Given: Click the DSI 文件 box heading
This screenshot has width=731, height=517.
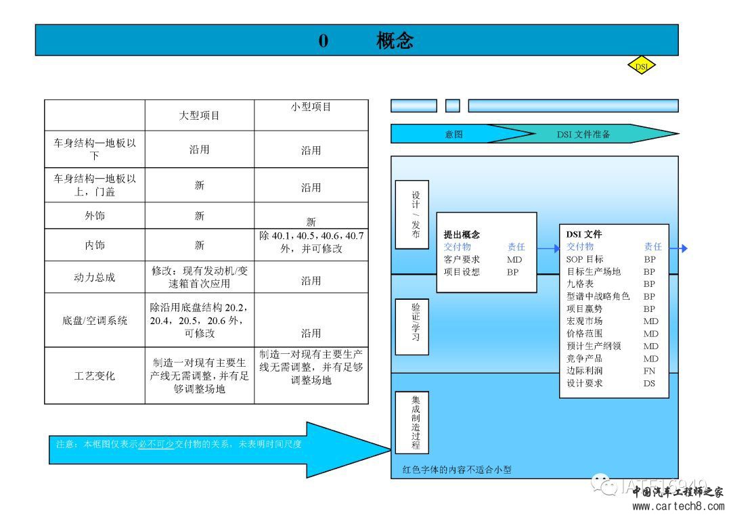Looking at the screenshot, I should 584,235.
